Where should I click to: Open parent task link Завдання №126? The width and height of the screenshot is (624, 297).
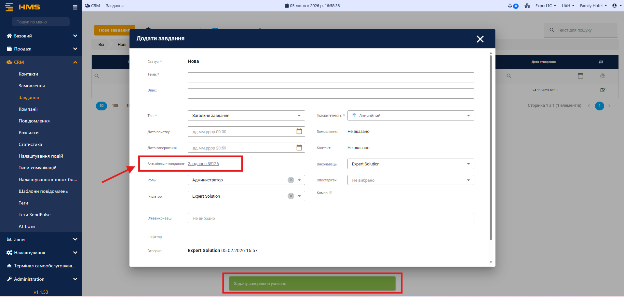[203, 164]
